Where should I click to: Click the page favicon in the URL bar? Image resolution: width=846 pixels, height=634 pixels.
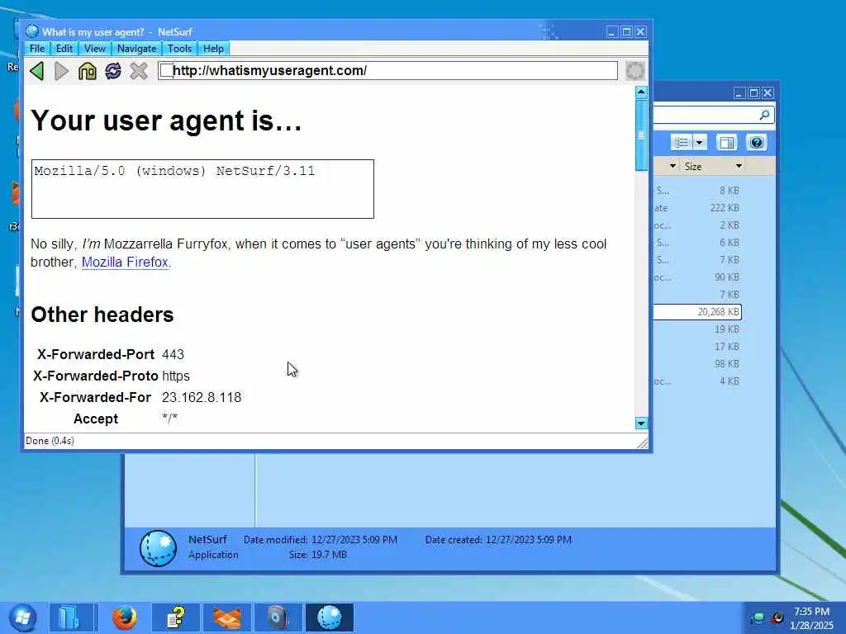(167, 71)
